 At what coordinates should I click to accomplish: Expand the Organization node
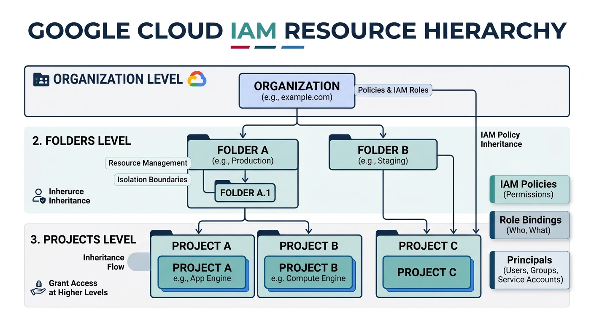coord(296,91)
